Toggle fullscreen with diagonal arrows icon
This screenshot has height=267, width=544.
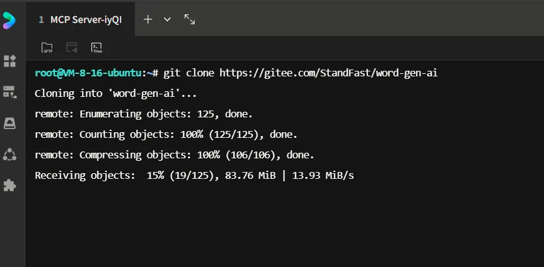(x=190, y=19)
